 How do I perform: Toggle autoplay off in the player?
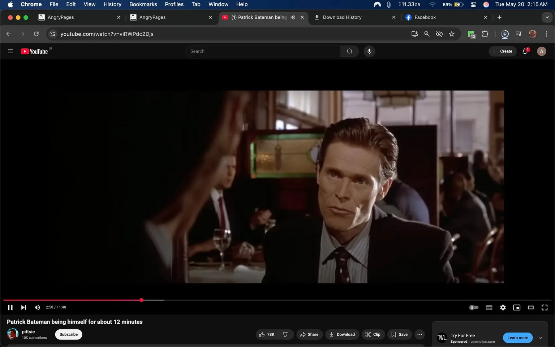coord(474,307)
